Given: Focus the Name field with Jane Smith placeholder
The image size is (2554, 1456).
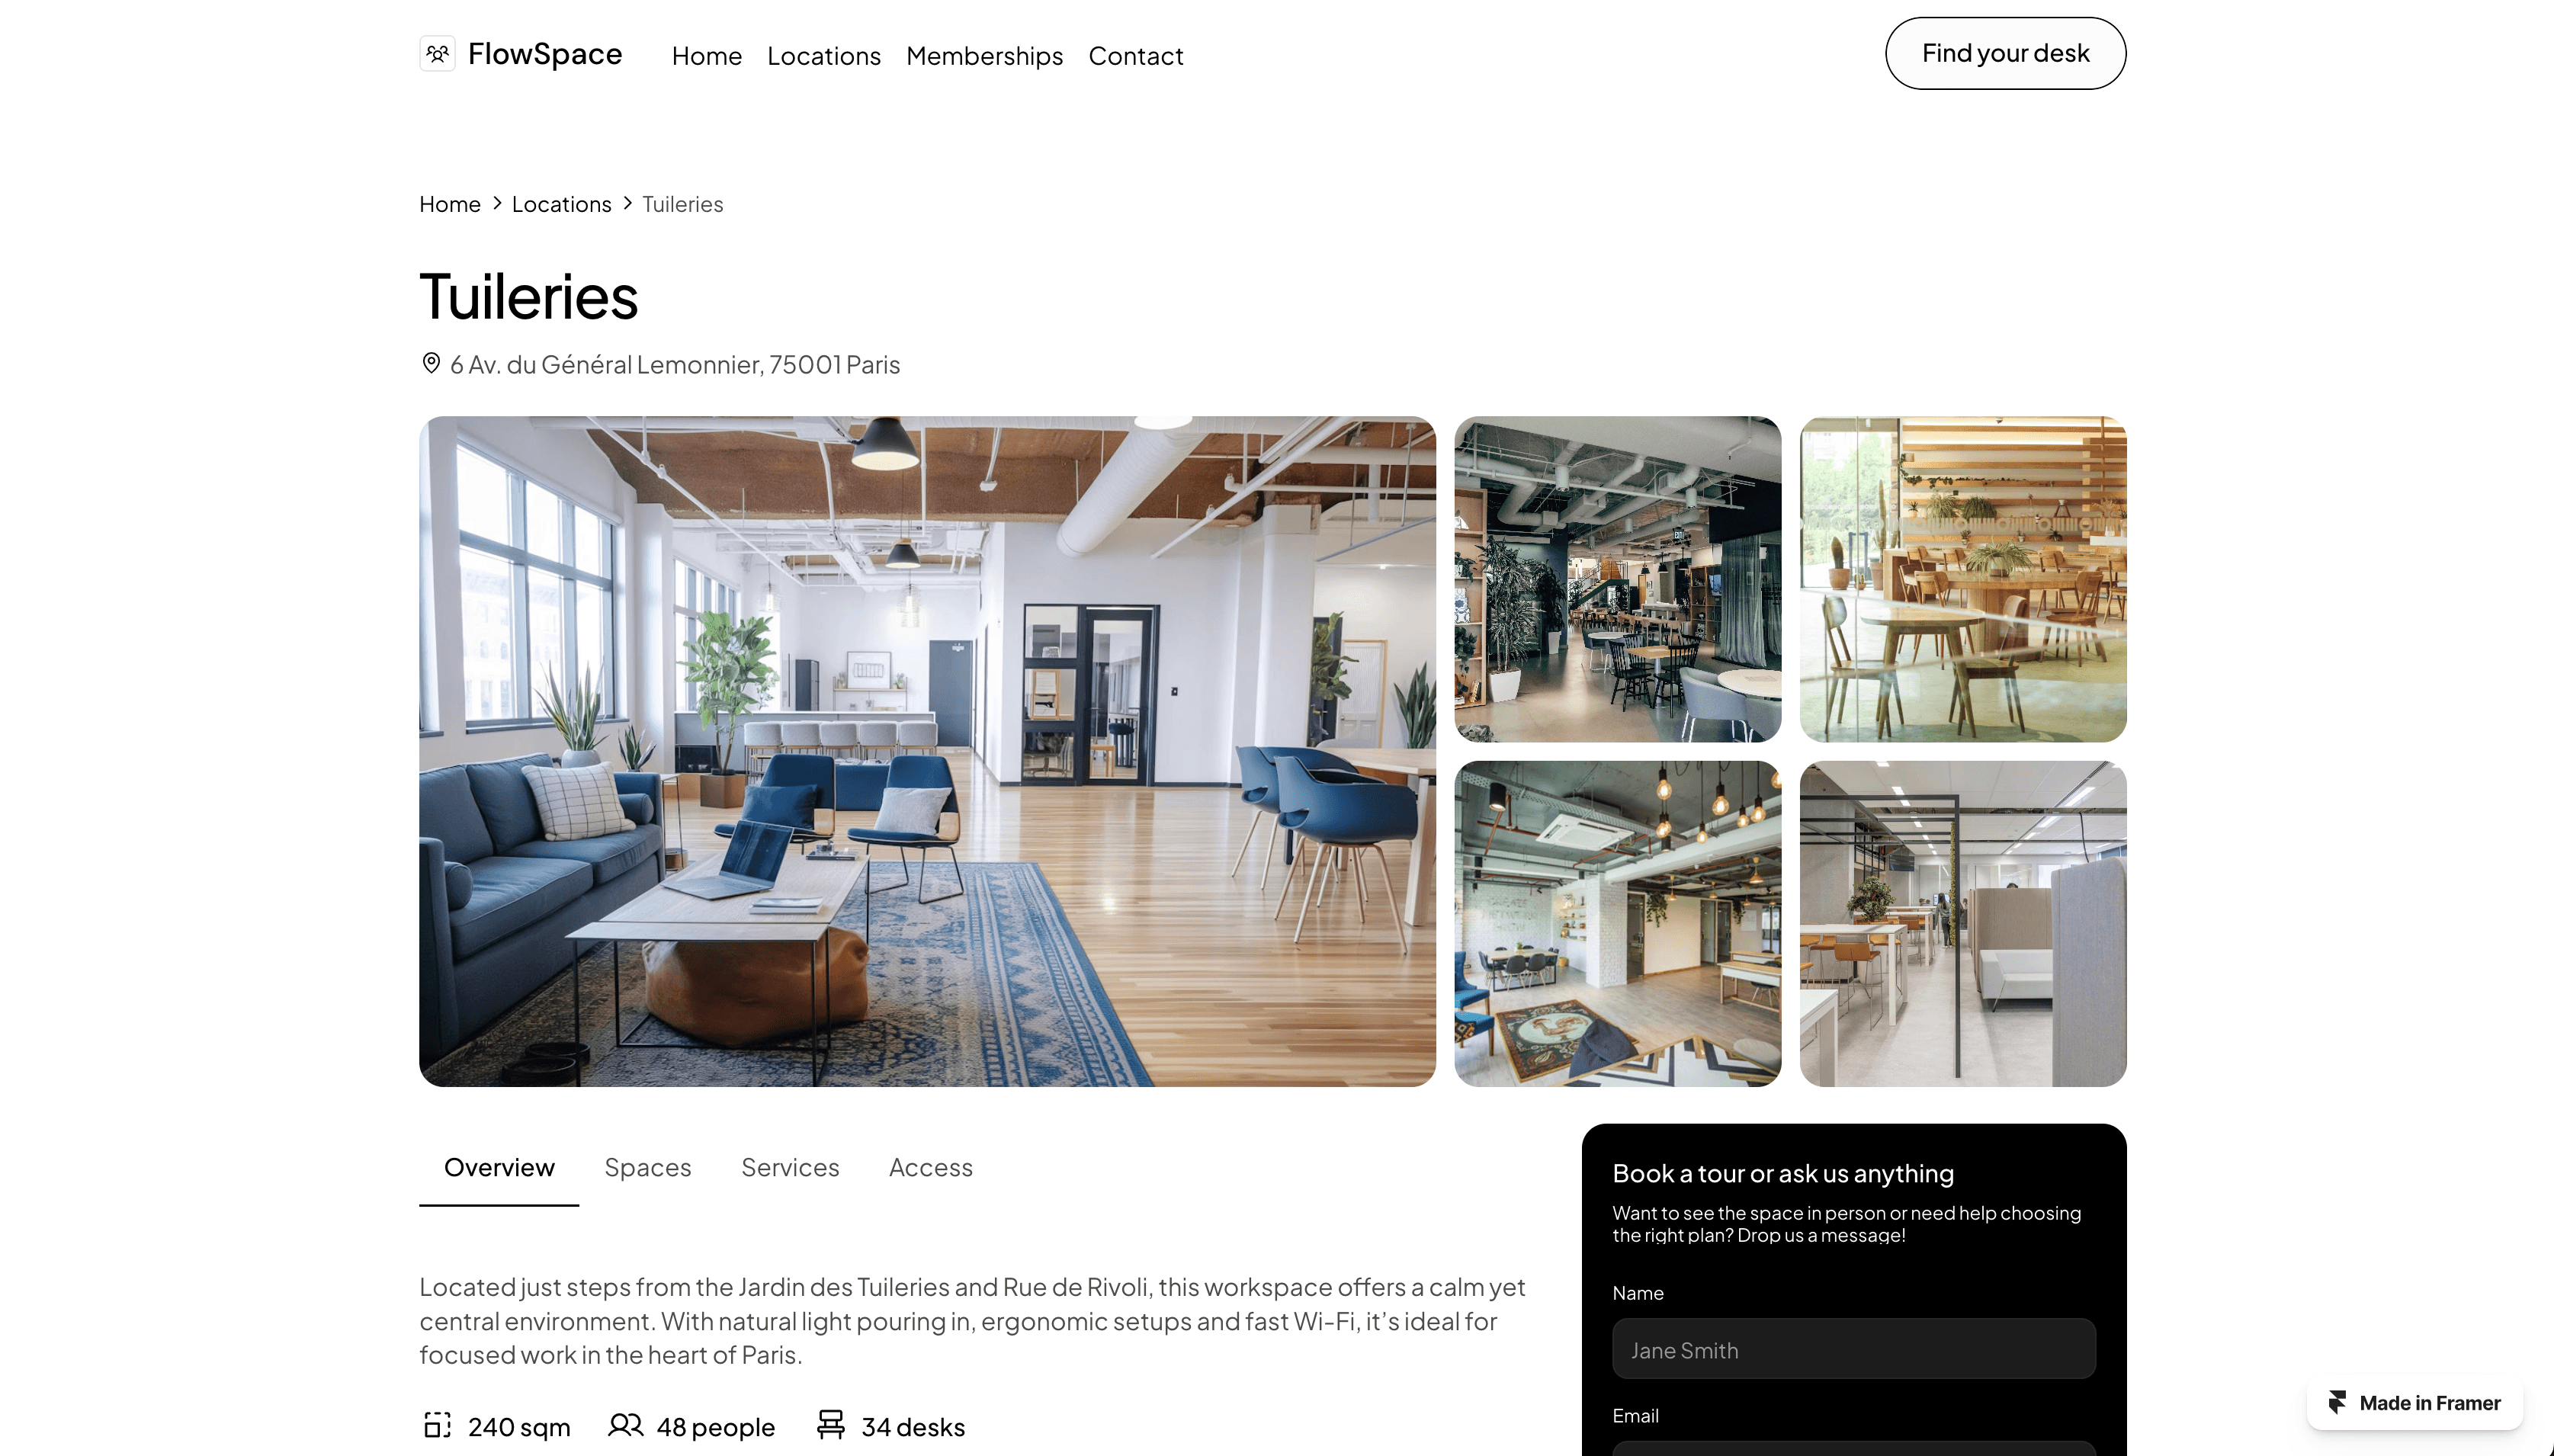Looking at the screenshot, I should 1853,1349.
